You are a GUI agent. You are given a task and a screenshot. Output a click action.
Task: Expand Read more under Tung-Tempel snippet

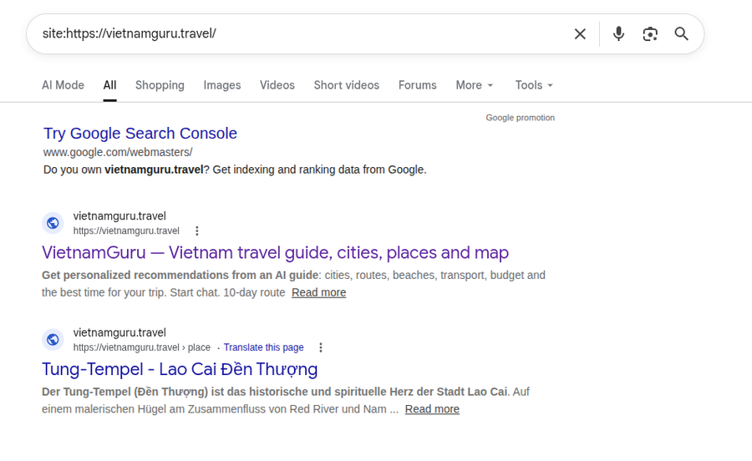(432, 409)
